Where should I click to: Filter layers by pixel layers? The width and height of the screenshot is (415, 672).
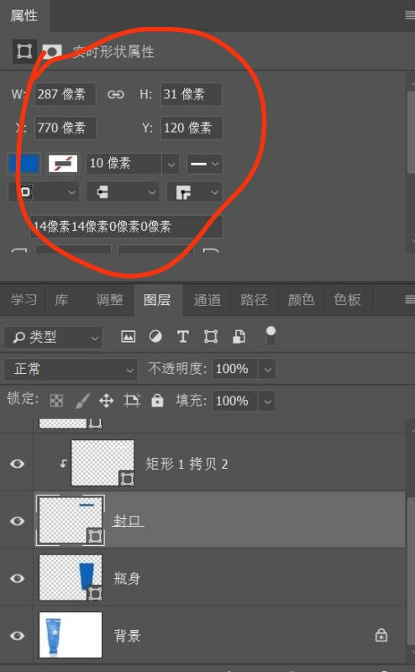129,337
